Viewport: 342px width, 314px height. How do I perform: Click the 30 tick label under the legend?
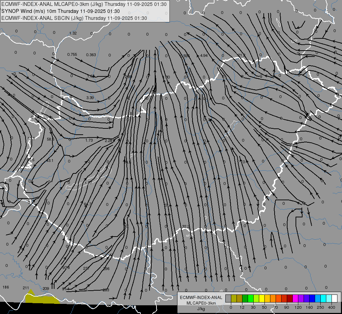tap(253, 307)
